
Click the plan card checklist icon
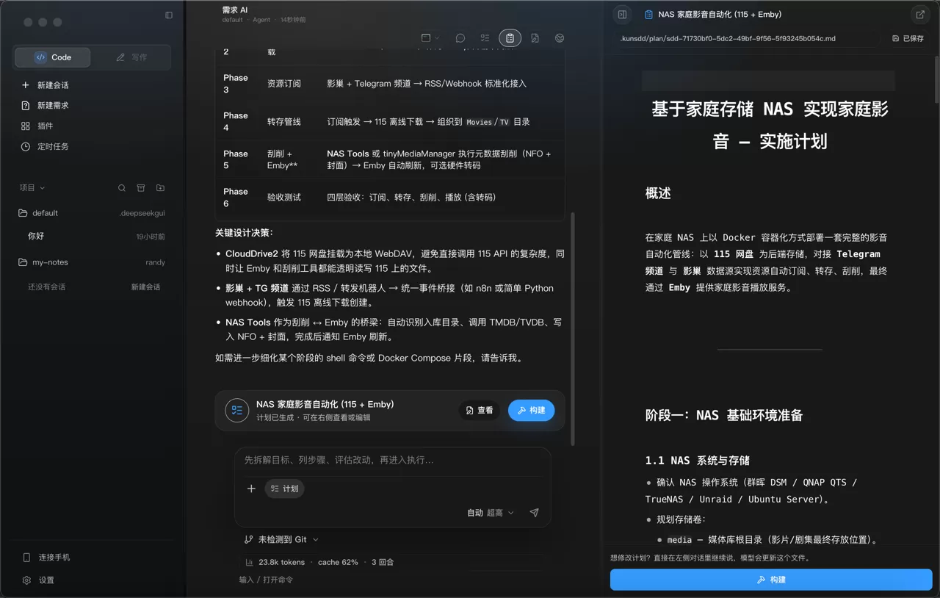tap(236, 410)
